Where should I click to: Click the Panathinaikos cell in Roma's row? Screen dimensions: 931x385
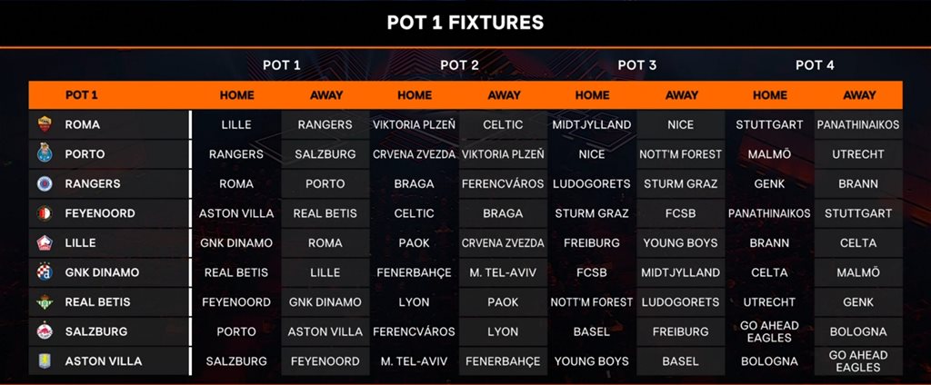tap(858, 124)
